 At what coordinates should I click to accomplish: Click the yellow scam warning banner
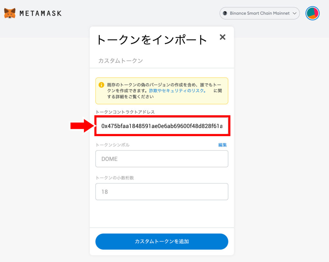(x=162, y=91)
